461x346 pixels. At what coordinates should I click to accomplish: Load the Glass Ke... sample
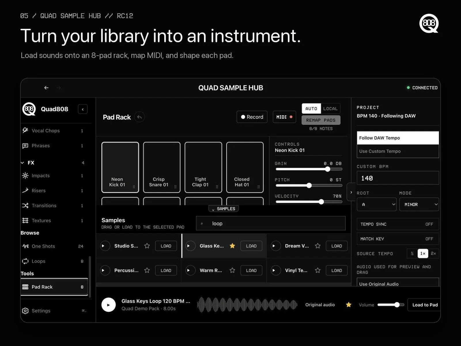(x=251, y=246)
